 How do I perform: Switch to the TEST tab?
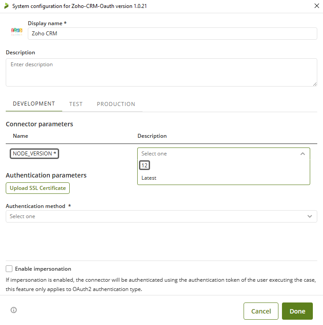[76, 104]
